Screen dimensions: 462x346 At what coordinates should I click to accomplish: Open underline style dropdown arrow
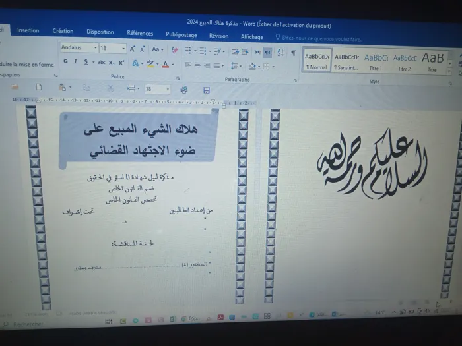click(x=94, y=62)
